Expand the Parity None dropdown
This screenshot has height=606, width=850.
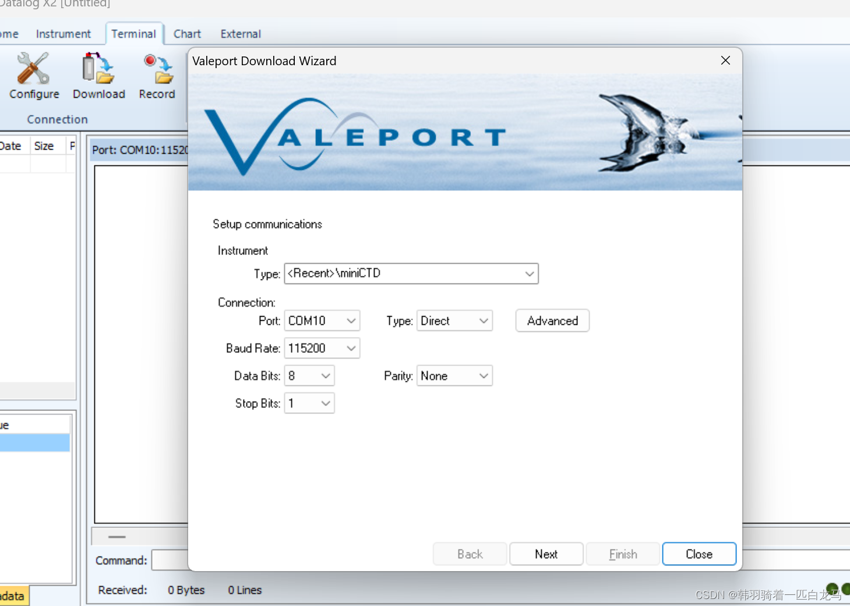454,376
